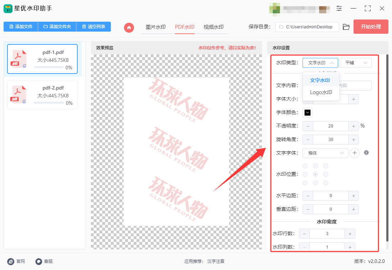Click 添加文件 button
Viewport: 392px width, 270px height.
(21, 27)
